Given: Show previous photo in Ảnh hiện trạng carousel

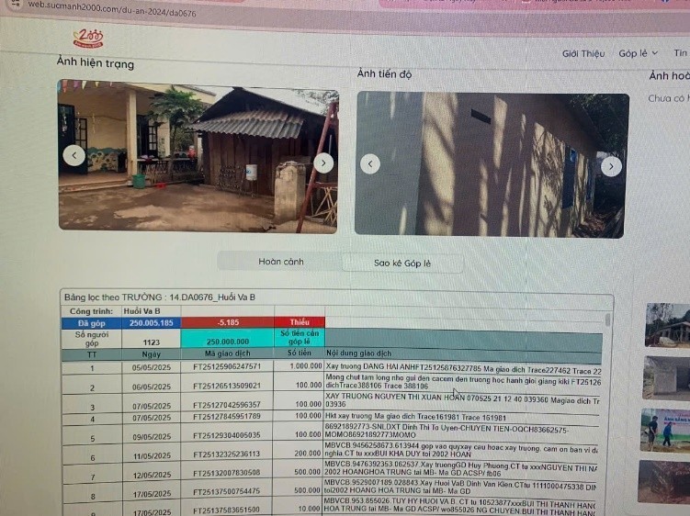Looking at the screenshot, I should click(74, 155).
